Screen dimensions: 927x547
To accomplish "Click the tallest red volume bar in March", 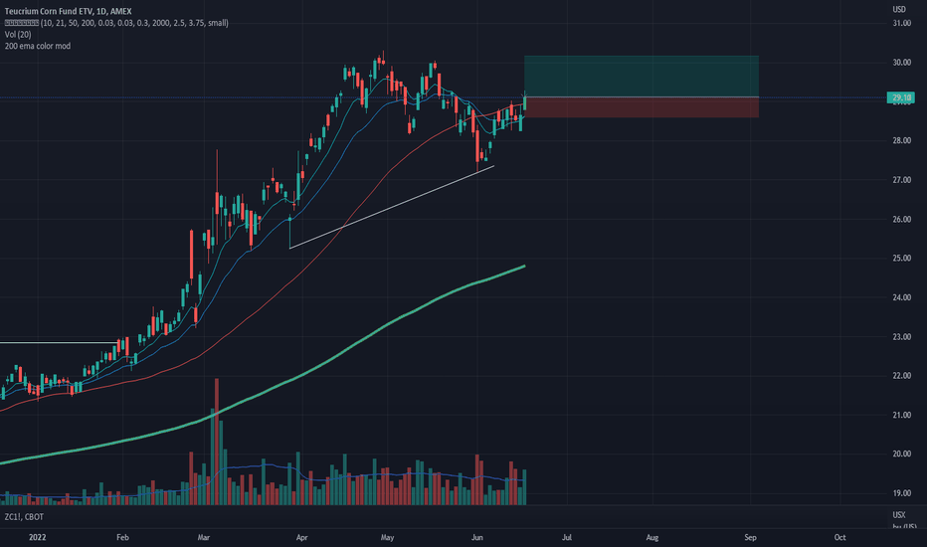I will tap(217, 442).
